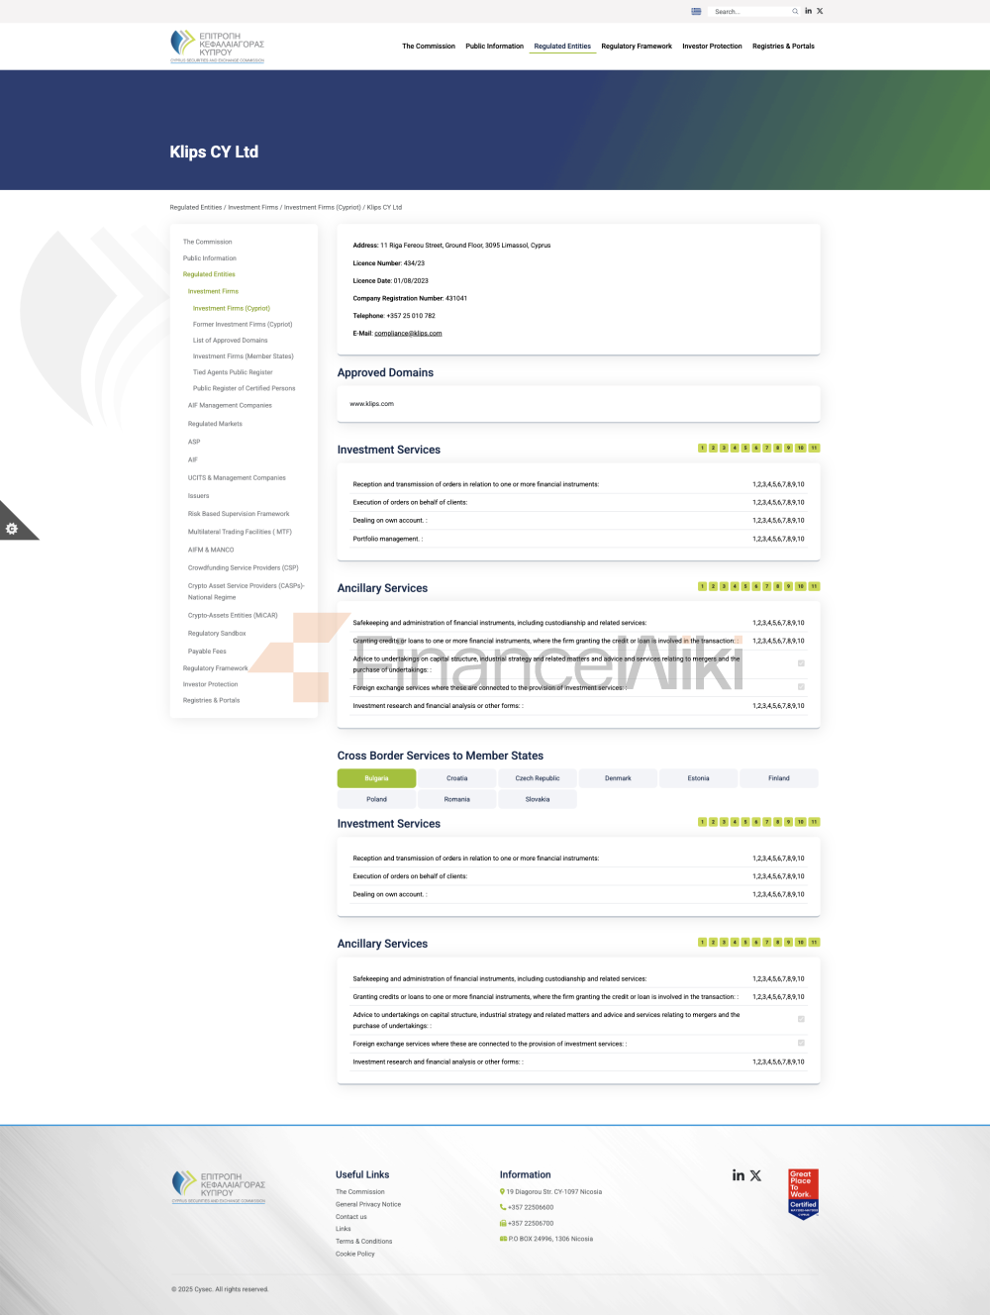Open the X icon in the footer
The image size is (990, 1315).
[755, 1175]
